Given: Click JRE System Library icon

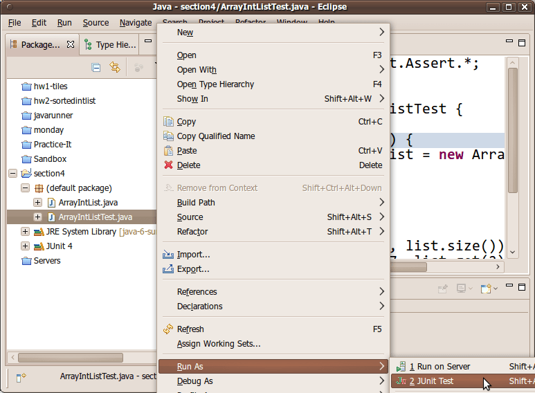Looking at the screenshot, I should pos(39,232).
